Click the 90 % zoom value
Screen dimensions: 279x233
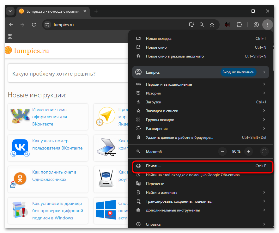coord(236,151)
